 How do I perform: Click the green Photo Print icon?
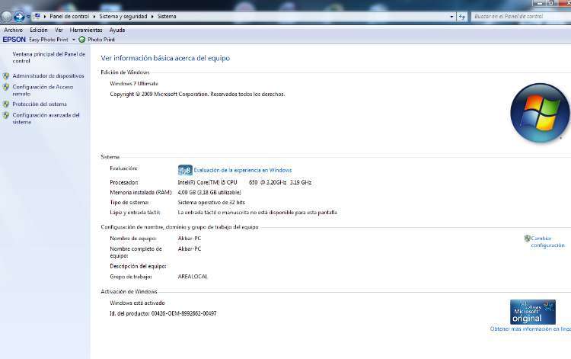click(82, 40)
